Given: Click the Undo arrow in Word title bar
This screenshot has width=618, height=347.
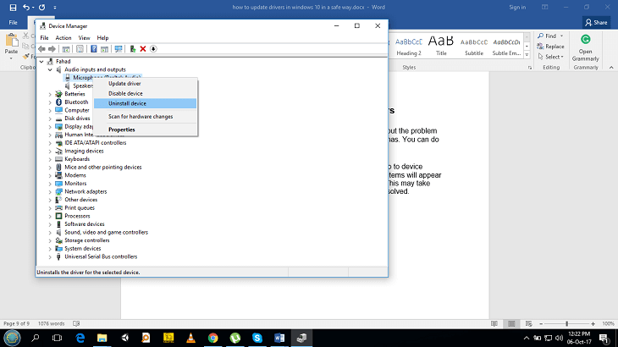Looking at the screenshot, I should (26, 7).
